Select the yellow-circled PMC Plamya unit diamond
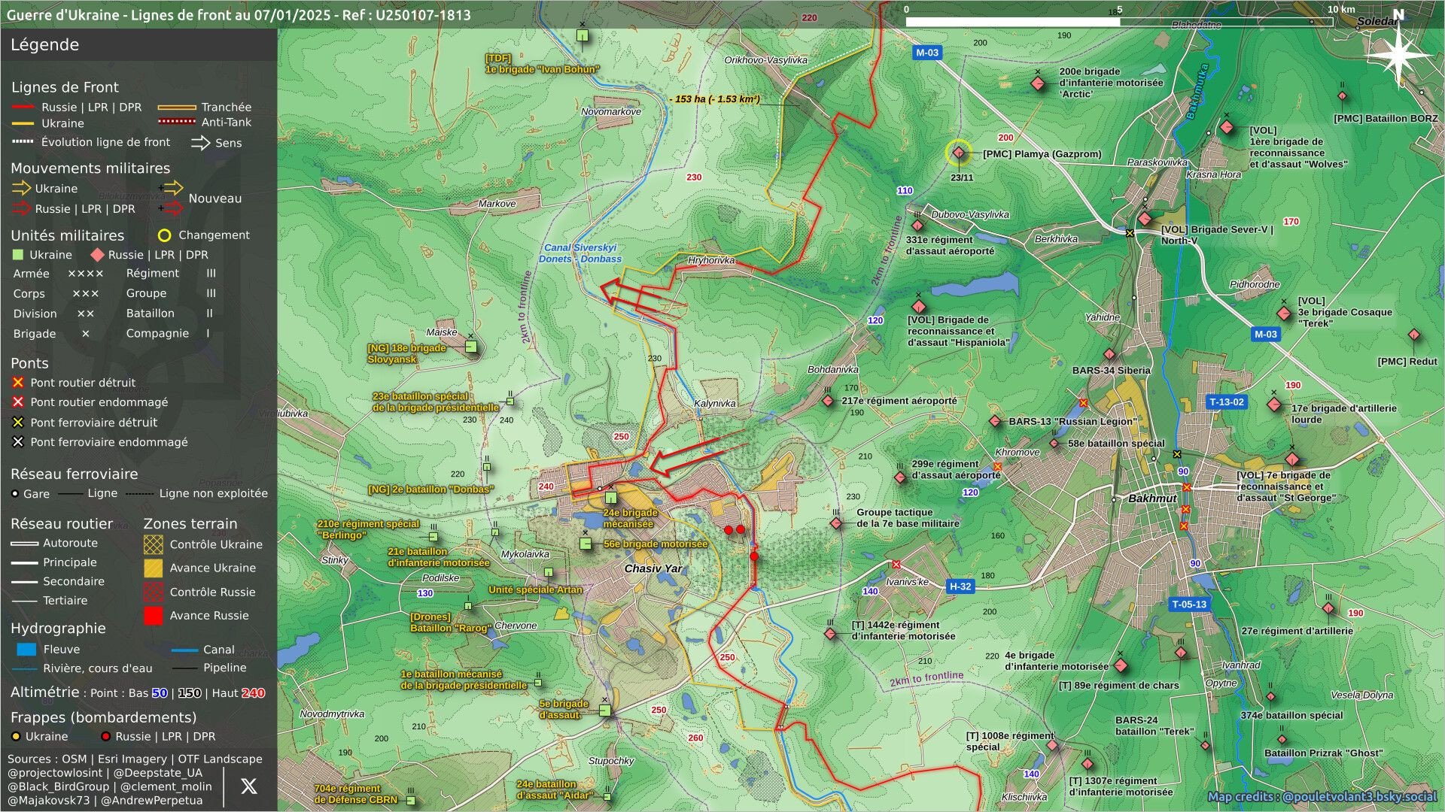 (958, 153)
